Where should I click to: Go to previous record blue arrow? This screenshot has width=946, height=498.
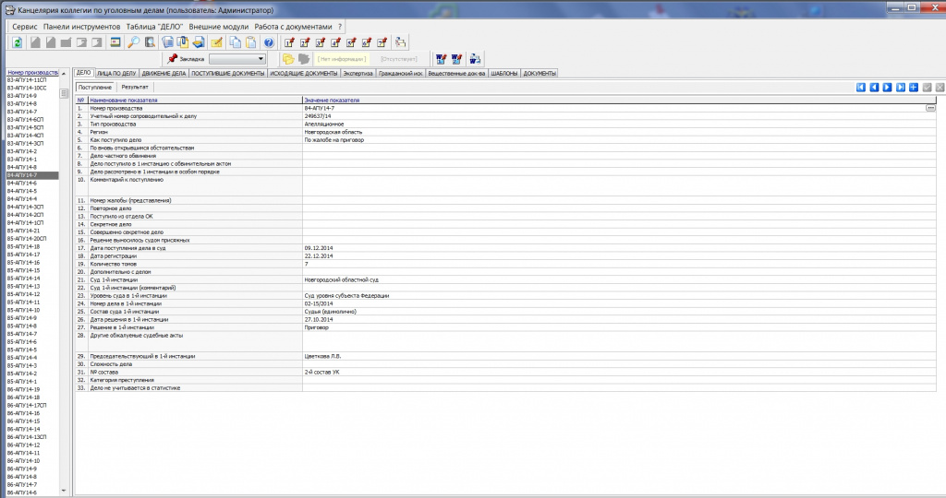click(x=874, y=88)
